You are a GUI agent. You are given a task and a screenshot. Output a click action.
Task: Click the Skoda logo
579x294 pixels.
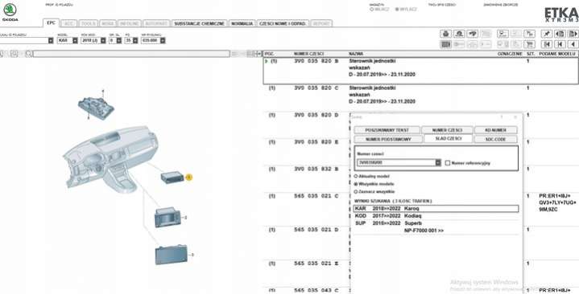tap(10, 12)
